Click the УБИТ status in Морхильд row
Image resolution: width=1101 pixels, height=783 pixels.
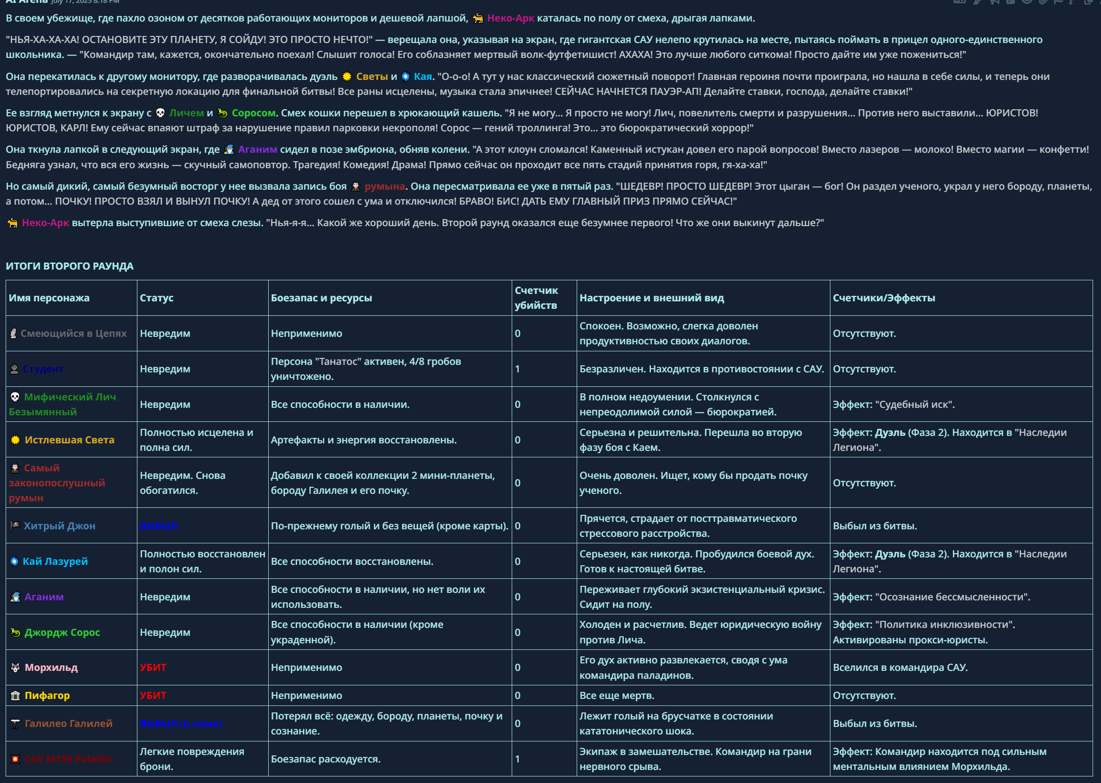(153, 667)
